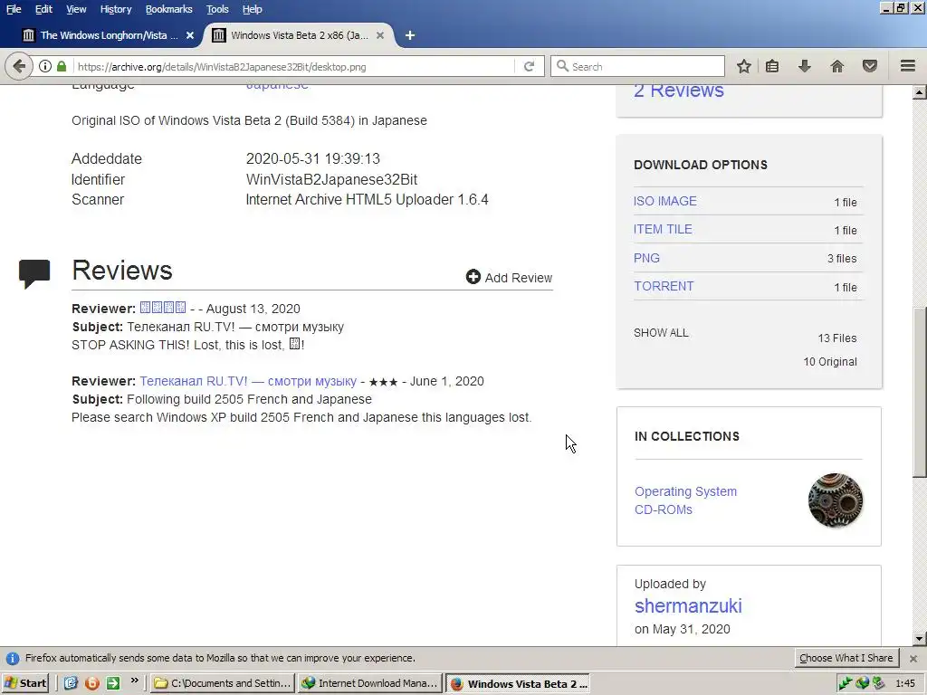Click the green padlock security icon
Screen dimensions: 927x695
[62, 66]
